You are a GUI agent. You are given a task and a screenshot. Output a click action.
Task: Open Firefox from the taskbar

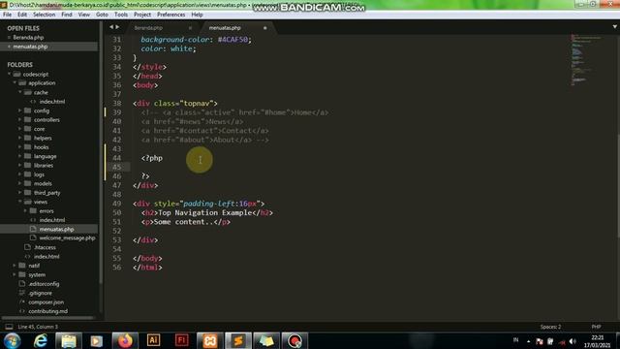pos(125,340)
